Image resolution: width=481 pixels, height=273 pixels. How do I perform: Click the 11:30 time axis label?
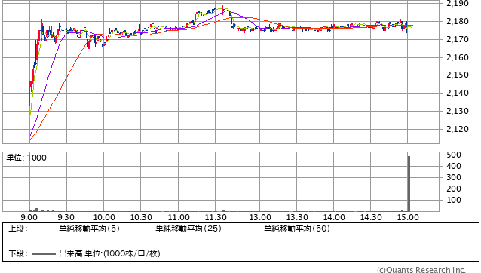(x=216, y=217)
